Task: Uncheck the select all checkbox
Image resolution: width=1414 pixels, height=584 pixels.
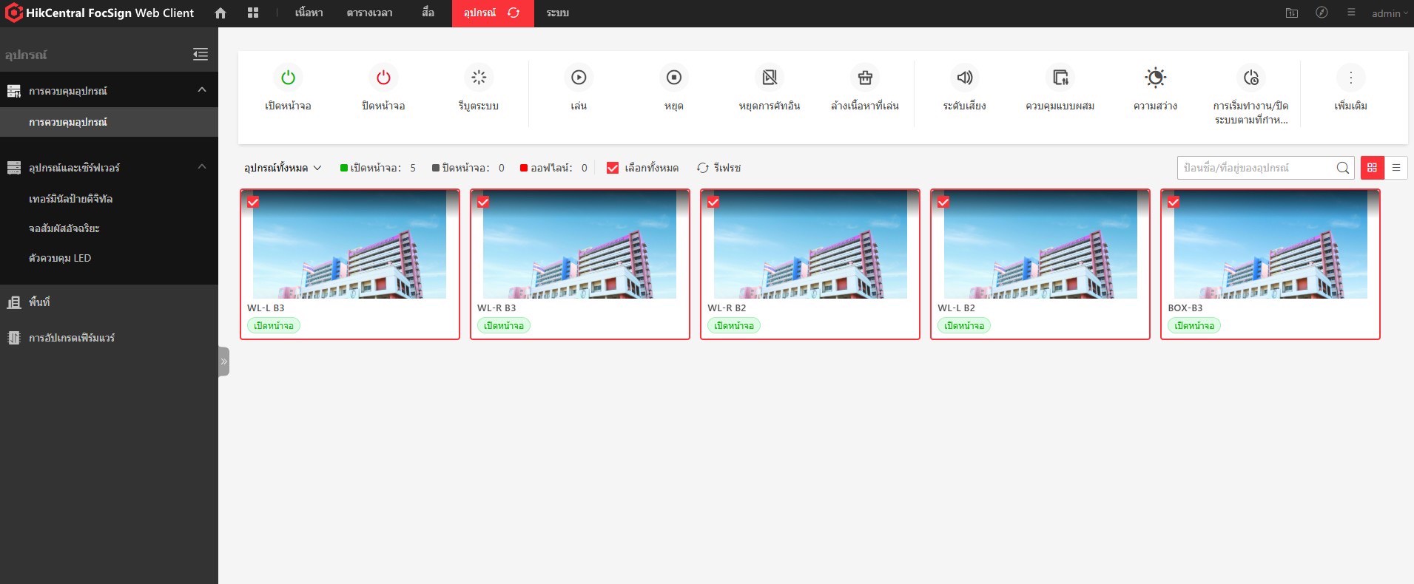Action: [x=613, y=168]
